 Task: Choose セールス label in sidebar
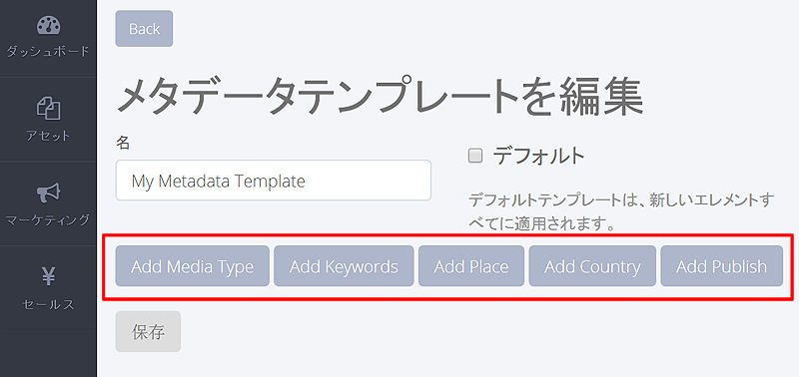point(48,304)
